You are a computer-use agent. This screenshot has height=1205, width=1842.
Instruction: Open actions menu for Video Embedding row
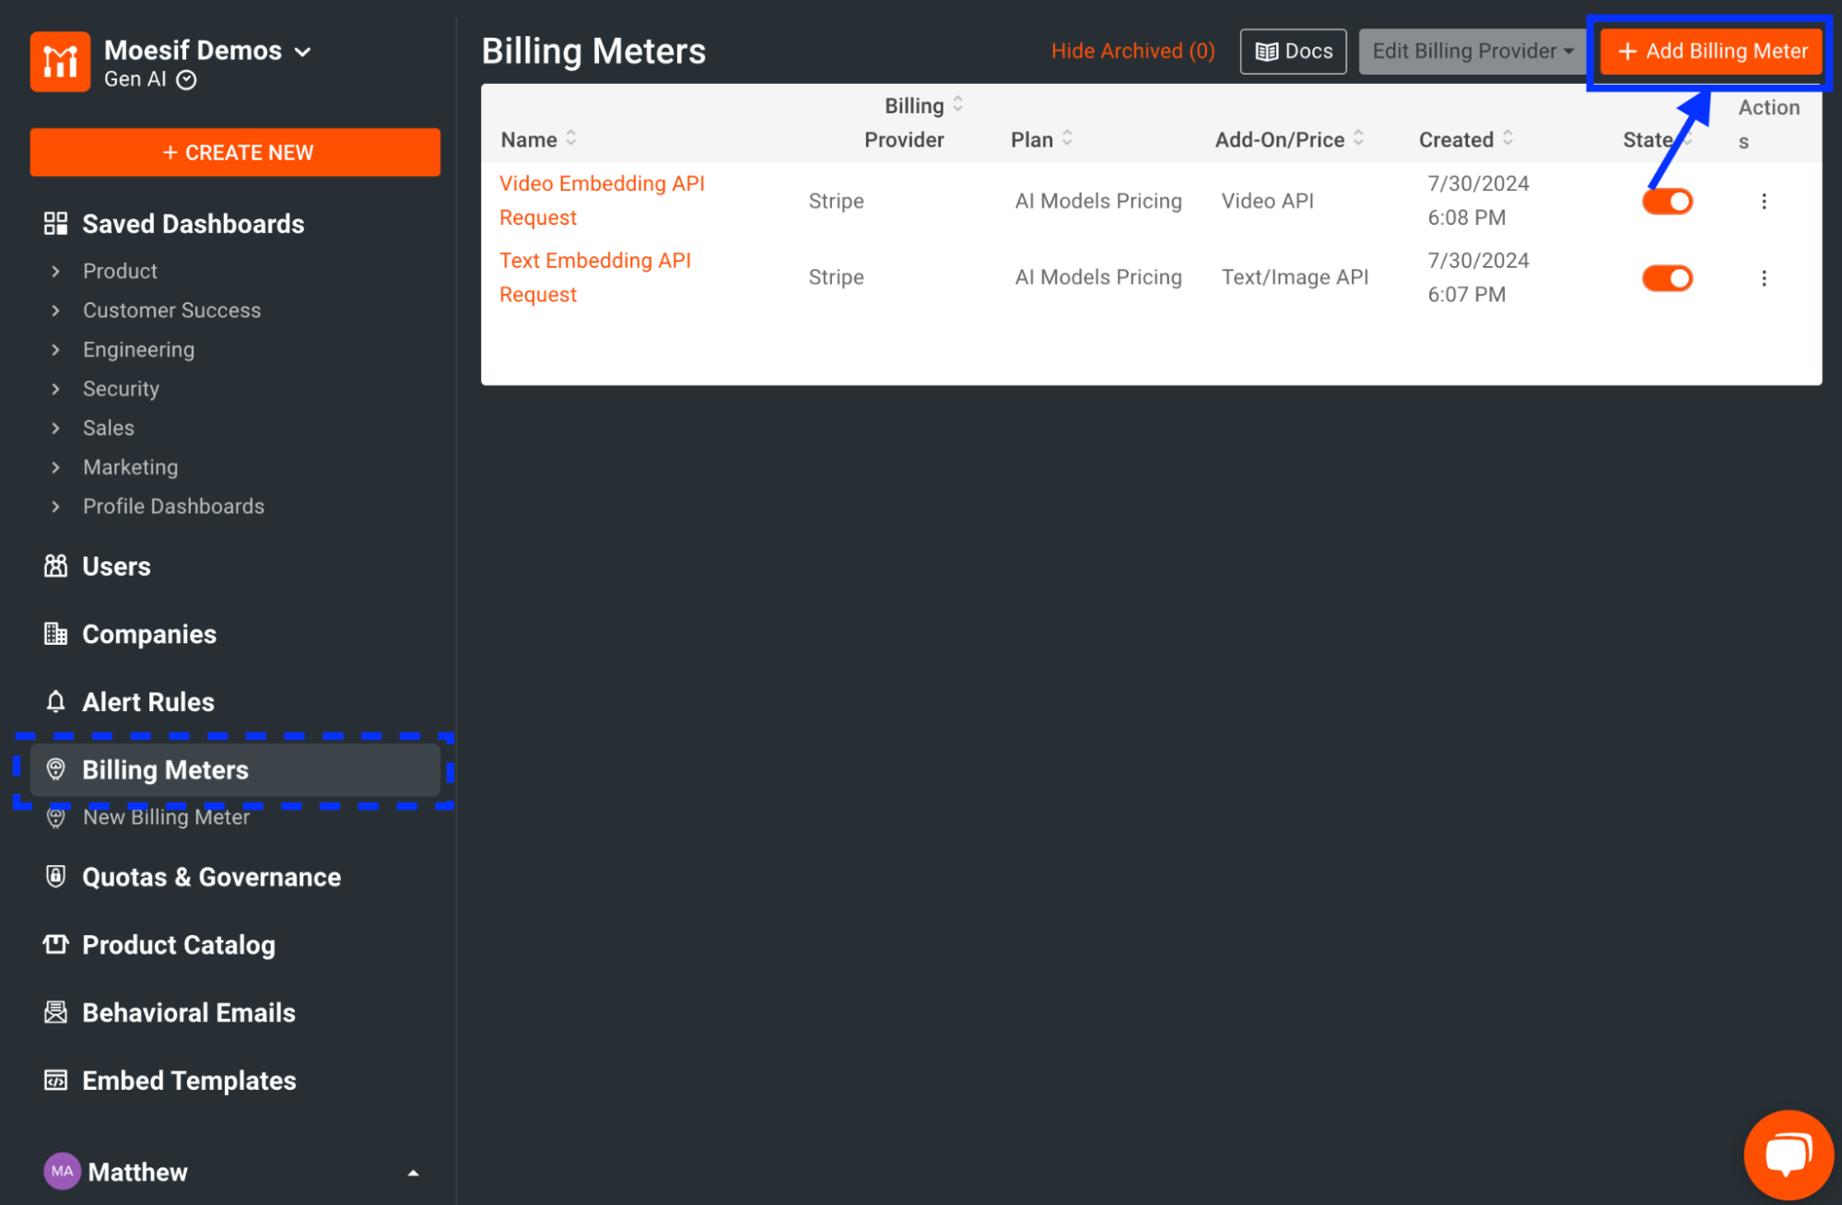tap(1764, 201)
